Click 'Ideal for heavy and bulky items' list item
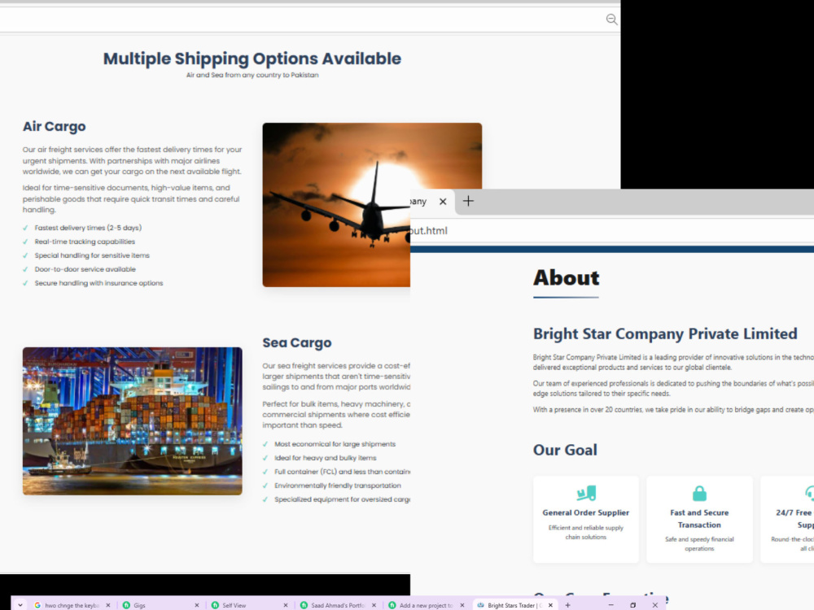This screenshot has width=814, height=610. pyautogui.click(x=326, y=458)
